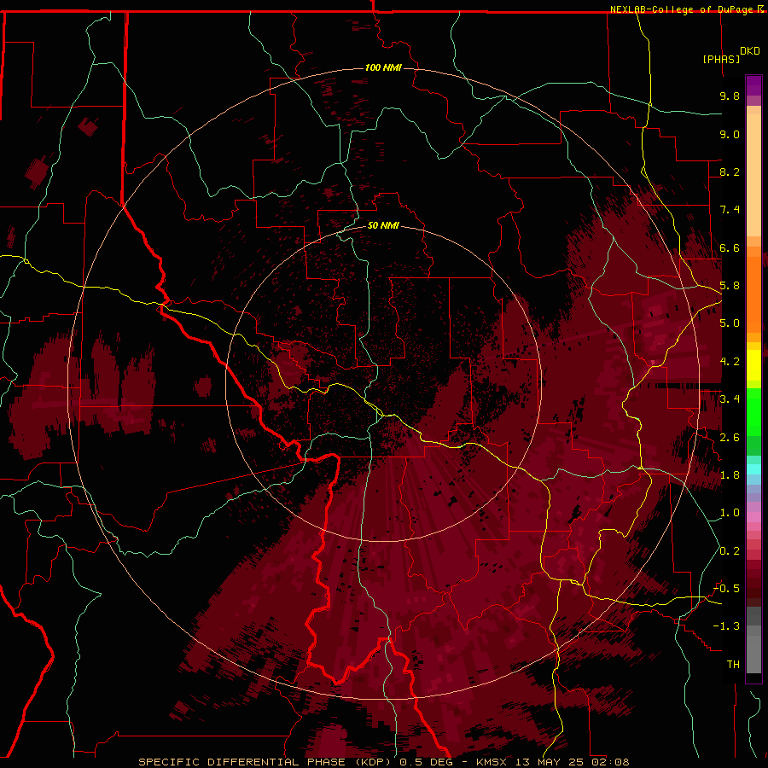Click the 5.8 value on the color scale

tap(730, 286)
